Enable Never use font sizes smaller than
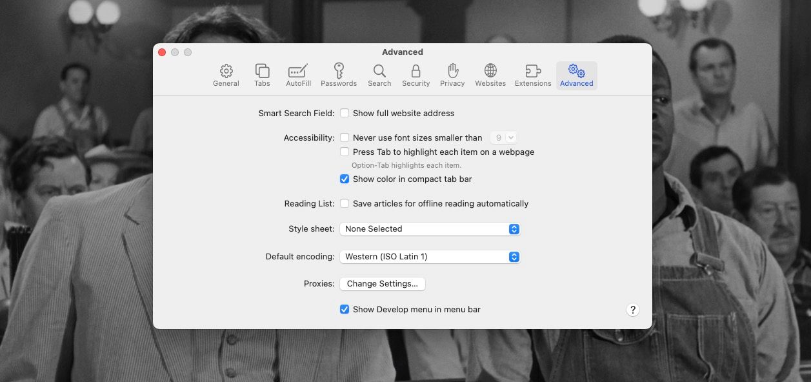 pyautogui.click(x=345, y=137)
